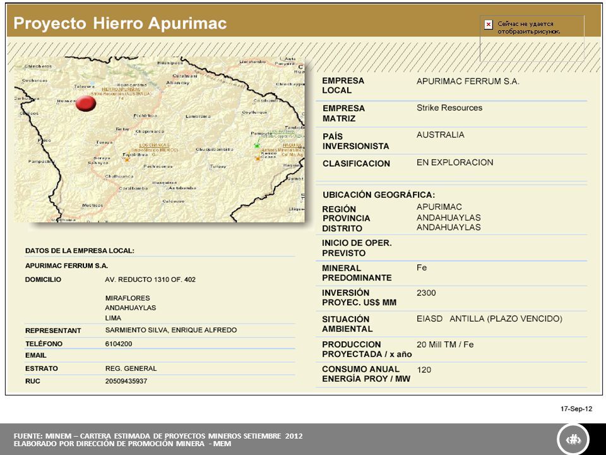606x455 pixels.
Task: Click the 'FUENTE: MINEM' footer line
Action: tap(158, 436)
